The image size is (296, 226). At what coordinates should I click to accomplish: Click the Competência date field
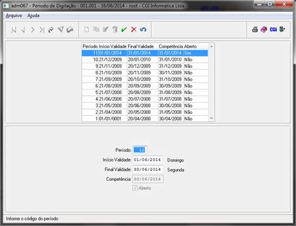click(x=148, y=179)
